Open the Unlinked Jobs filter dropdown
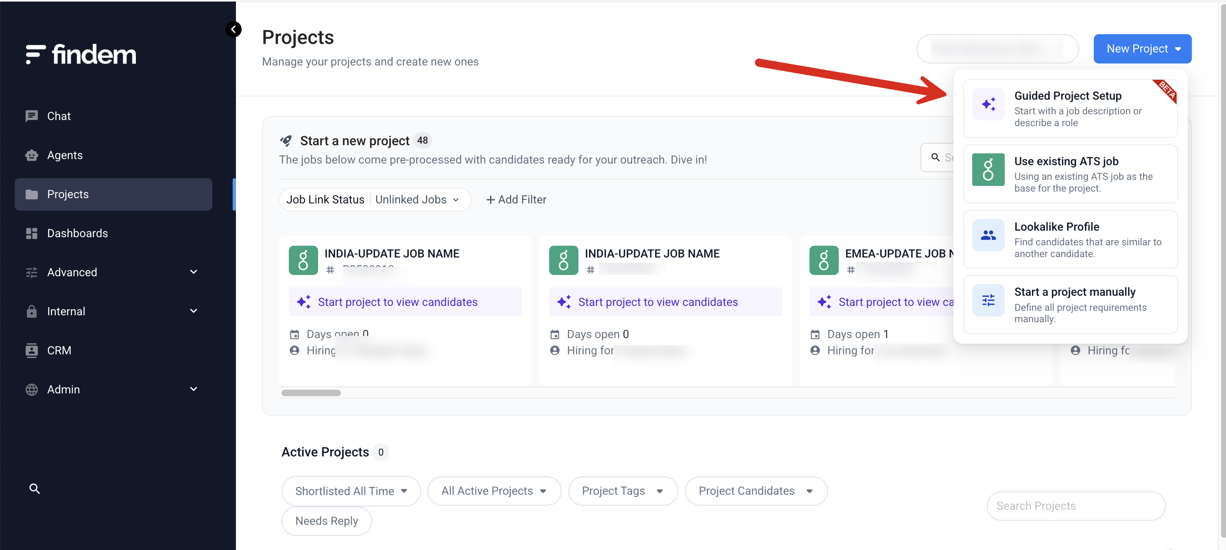1226x550 pixels. 417,200
